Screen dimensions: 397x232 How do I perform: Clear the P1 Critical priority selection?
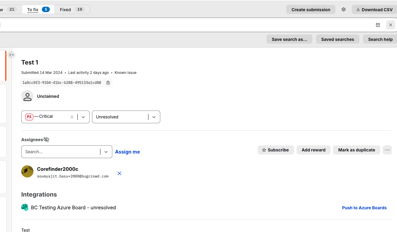pos(72,117)
